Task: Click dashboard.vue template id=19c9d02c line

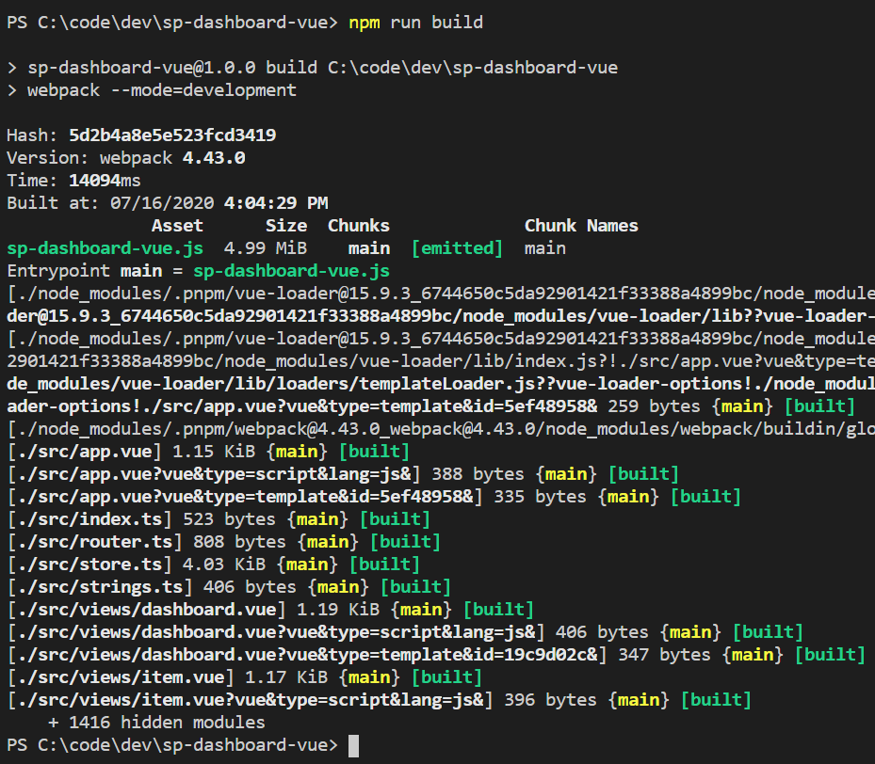Action: click(436, 656)
